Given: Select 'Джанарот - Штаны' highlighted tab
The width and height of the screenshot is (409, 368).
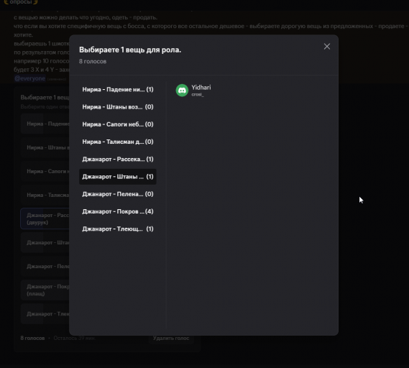Looking at the screenshot, I should [118, 177].
